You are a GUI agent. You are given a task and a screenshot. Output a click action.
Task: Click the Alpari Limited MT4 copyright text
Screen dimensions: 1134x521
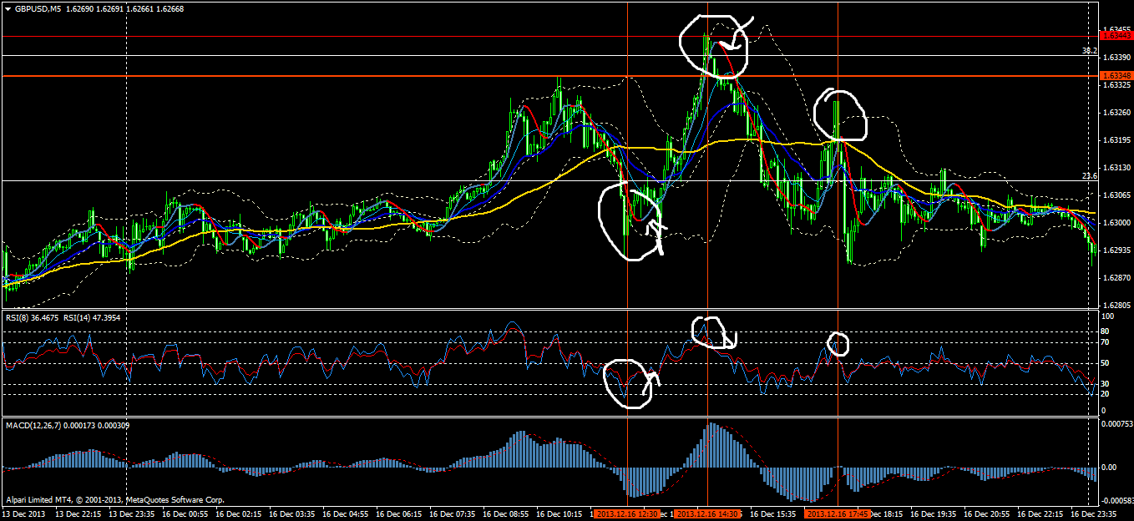tap(114, 500)
